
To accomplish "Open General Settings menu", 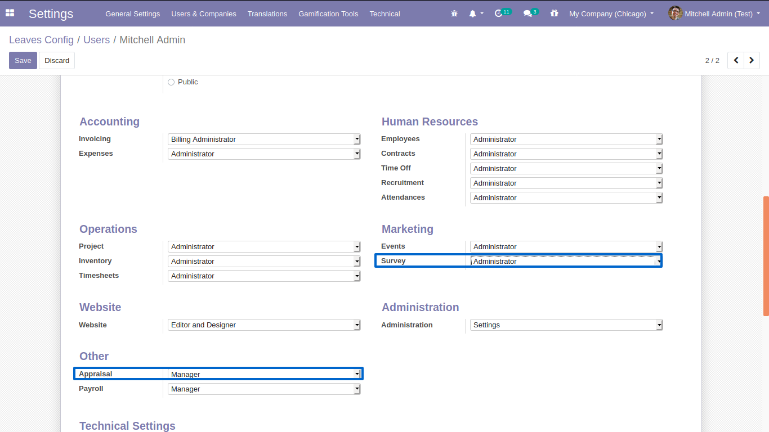I will point(132,13).
